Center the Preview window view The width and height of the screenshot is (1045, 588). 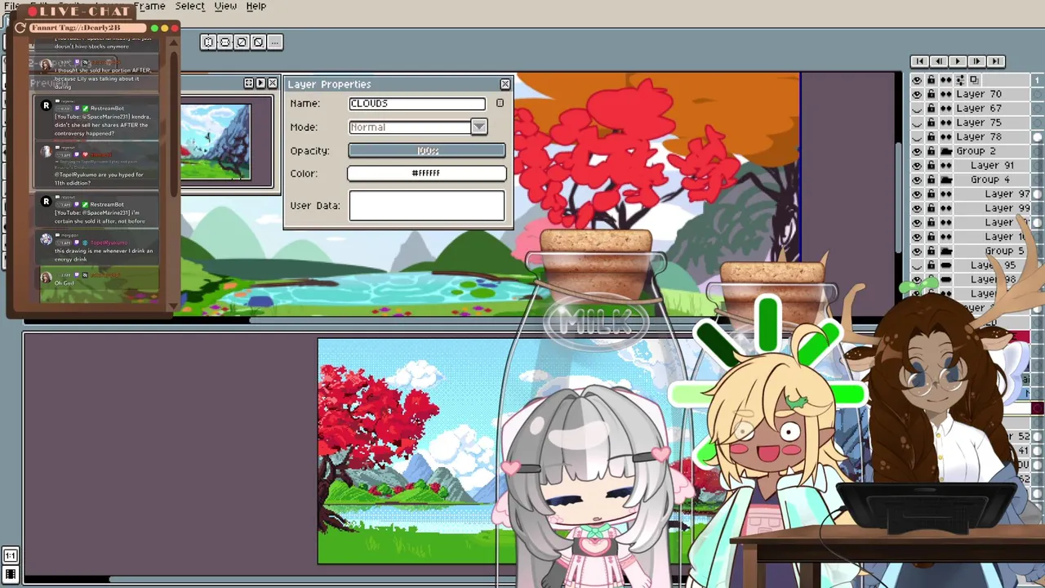(248, 82)
